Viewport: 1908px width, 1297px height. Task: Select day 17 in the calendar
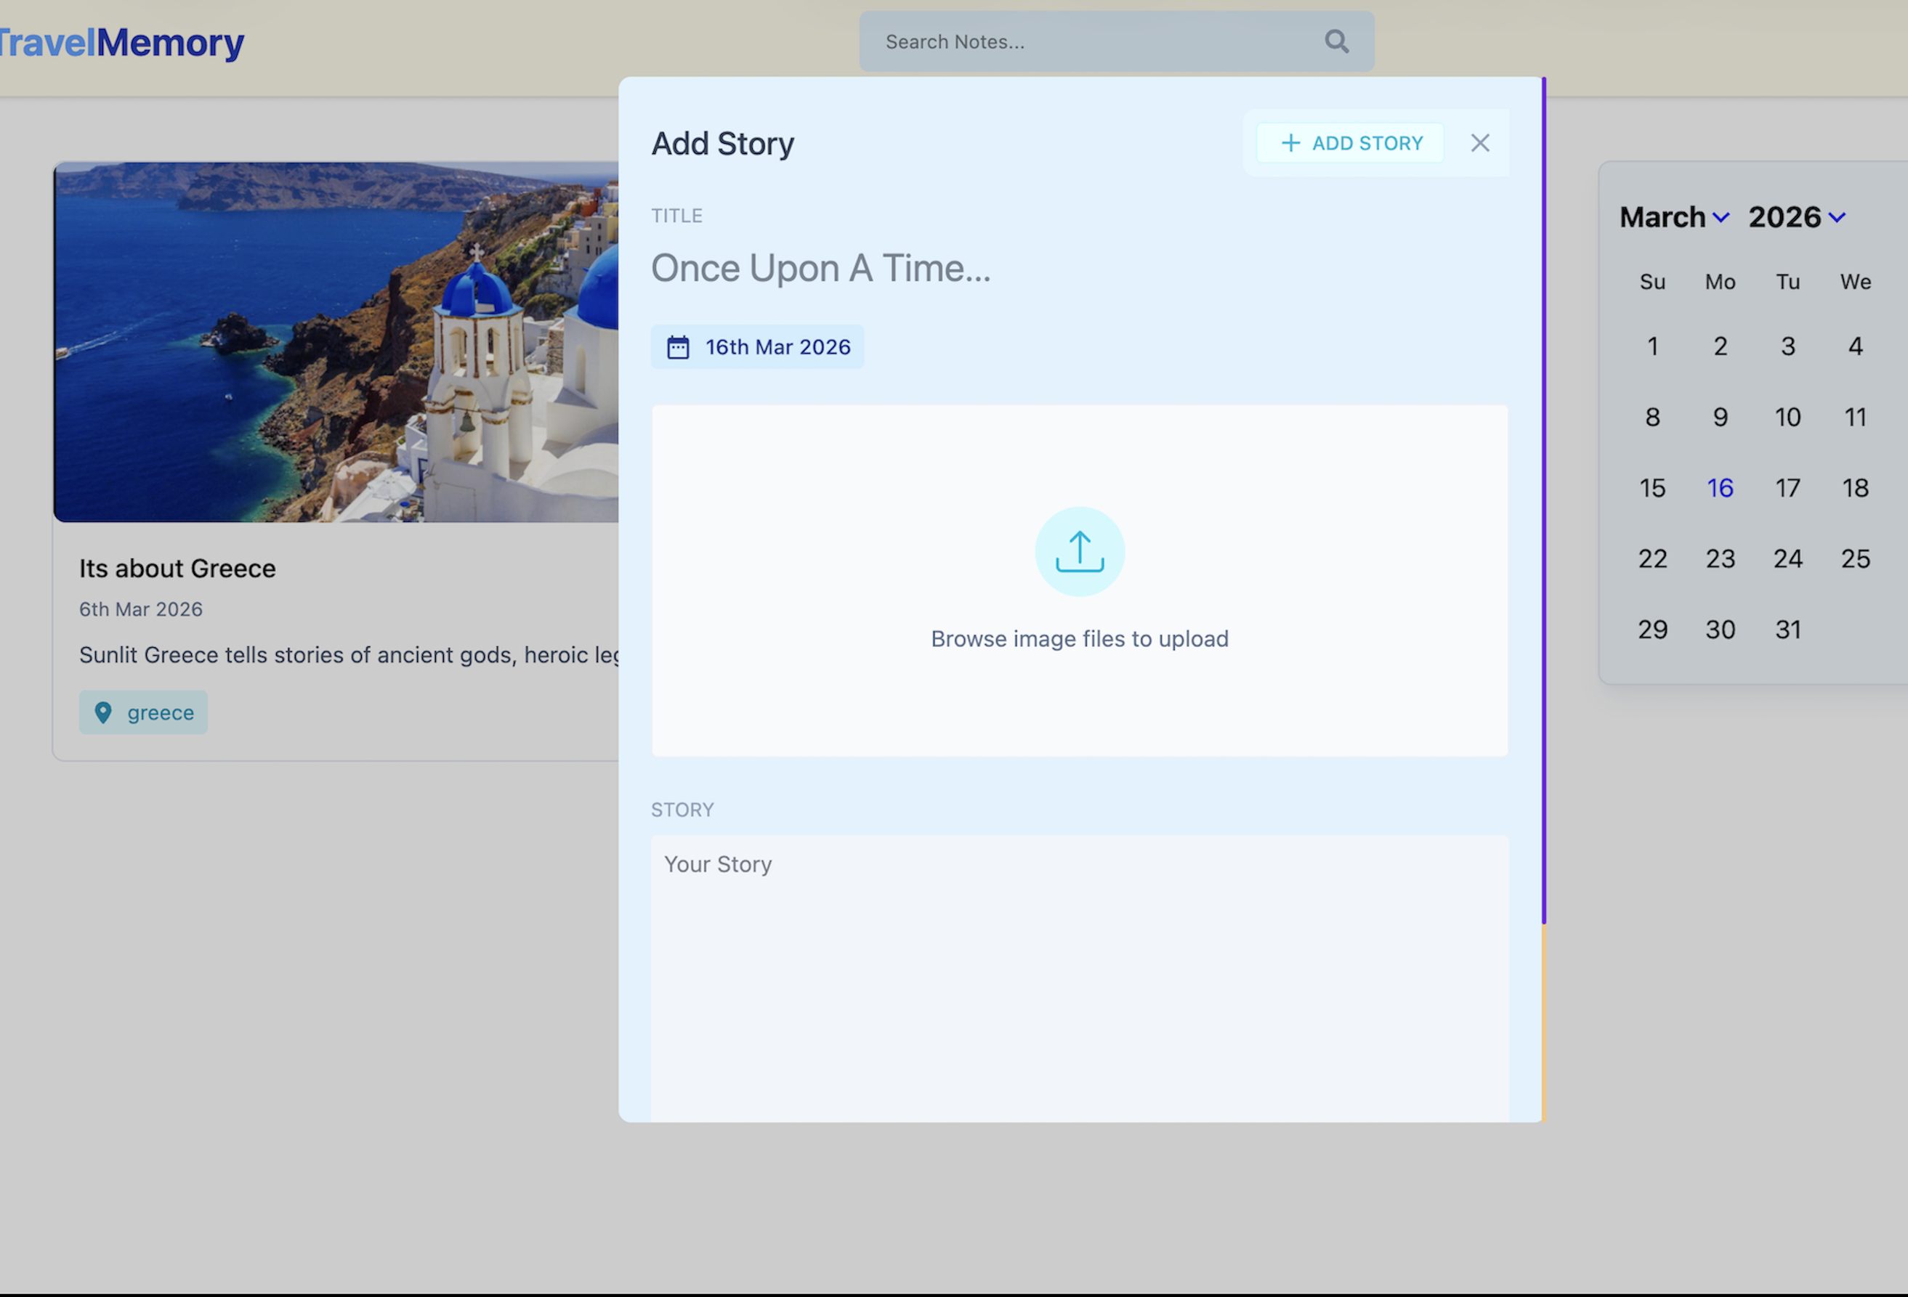1788,488
